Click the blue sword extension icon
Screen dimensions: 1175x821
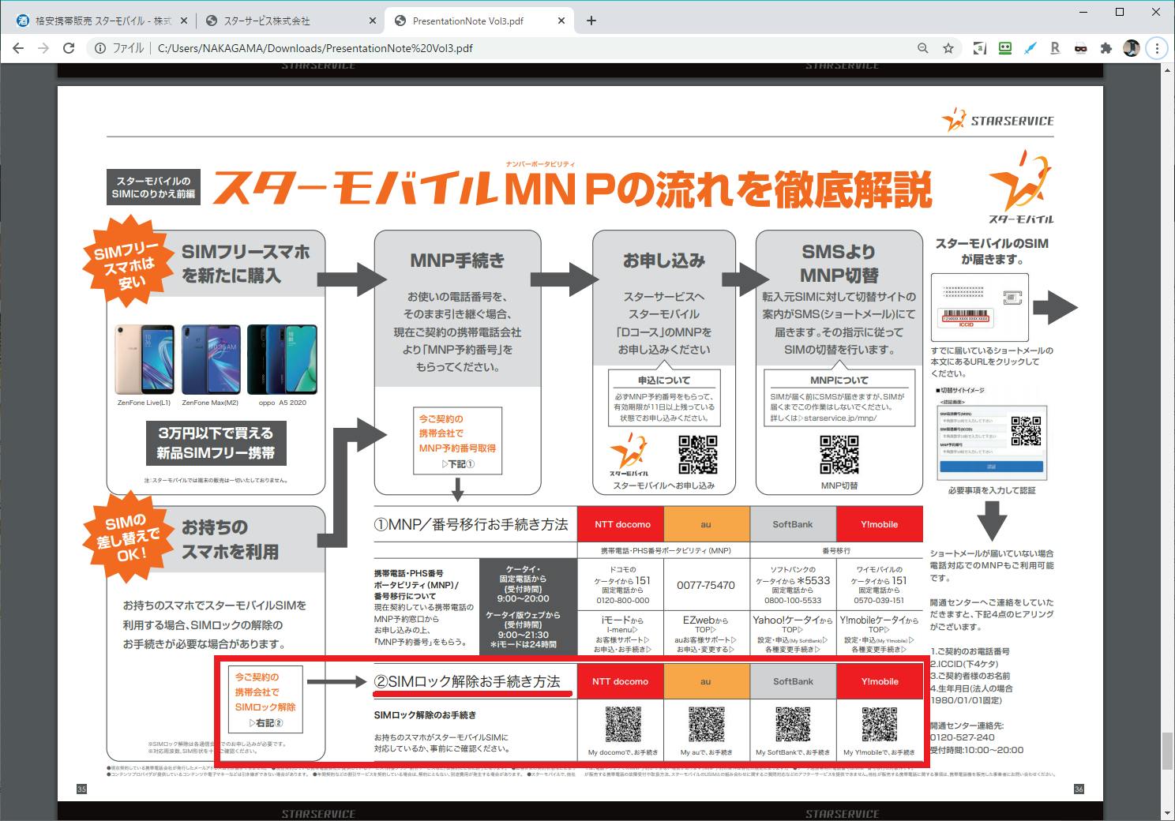pos(1030,48)
